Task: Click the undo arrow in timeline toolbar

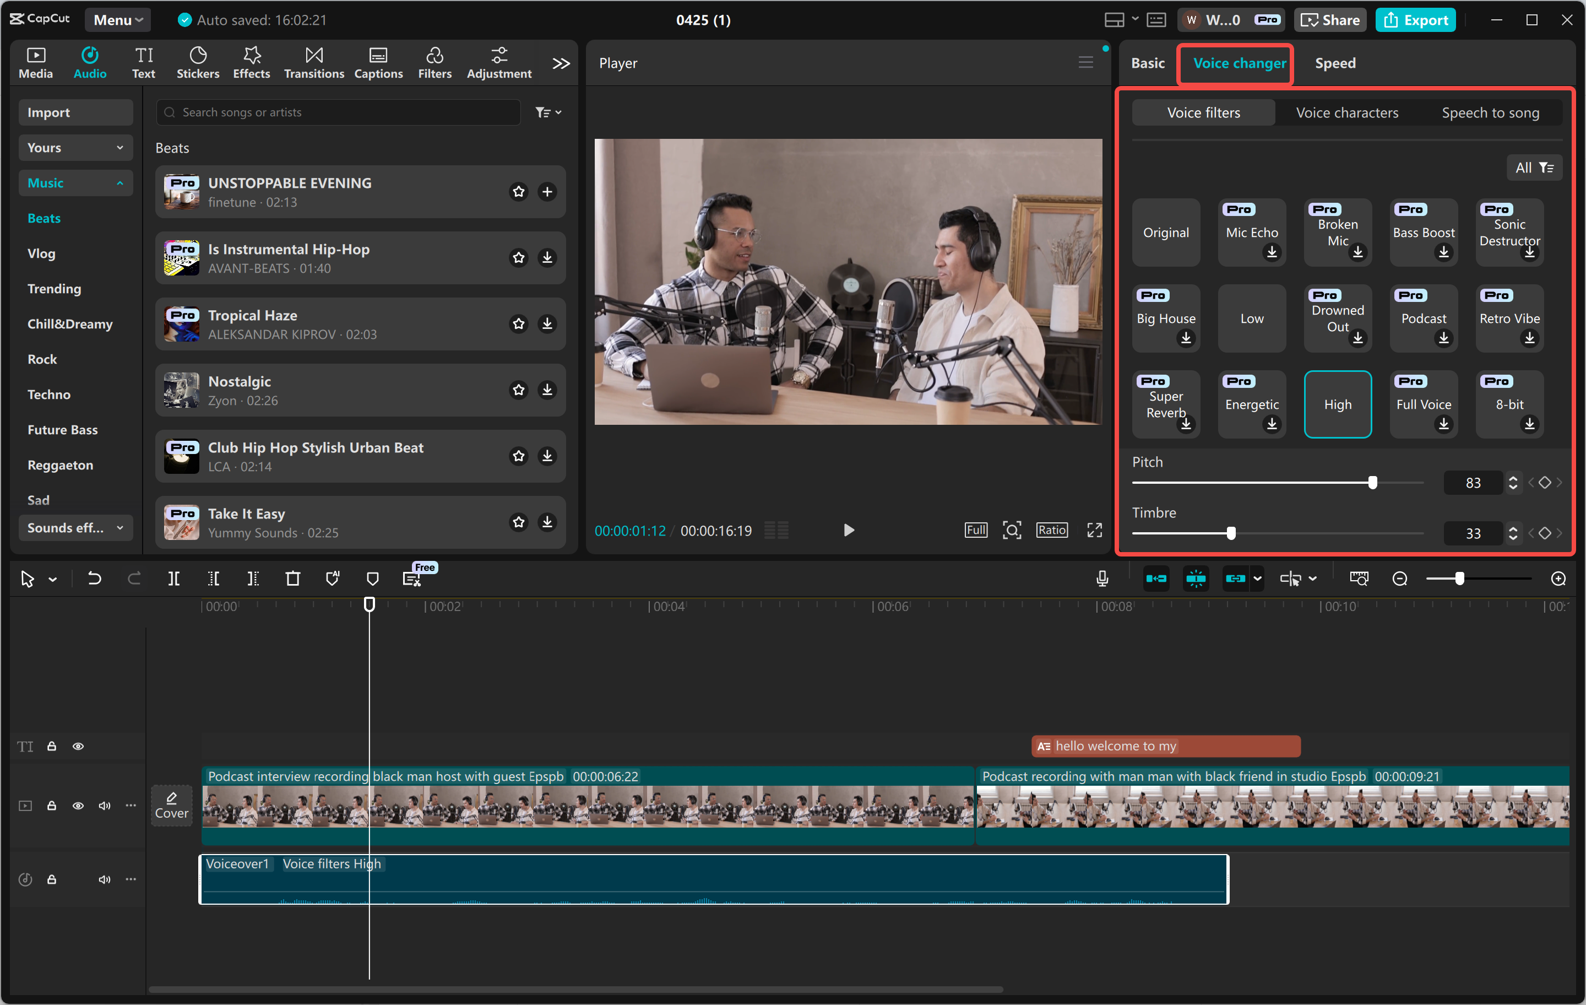Action: (94, 579)
